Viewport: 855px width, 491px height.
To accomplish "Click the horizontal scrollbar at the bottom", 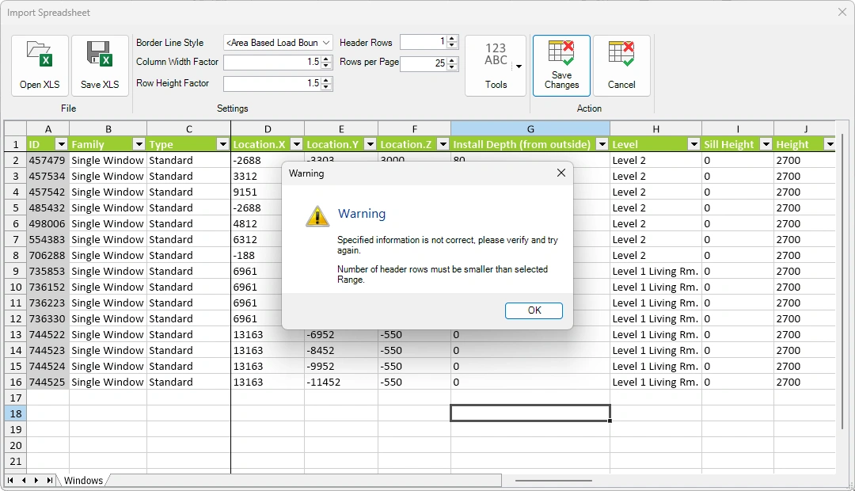I will pos(554,480).
